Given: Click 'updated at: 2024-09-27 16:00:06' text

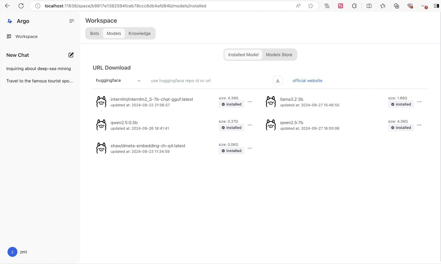Looking at the screenshot, I should click(x=309, y=128).
